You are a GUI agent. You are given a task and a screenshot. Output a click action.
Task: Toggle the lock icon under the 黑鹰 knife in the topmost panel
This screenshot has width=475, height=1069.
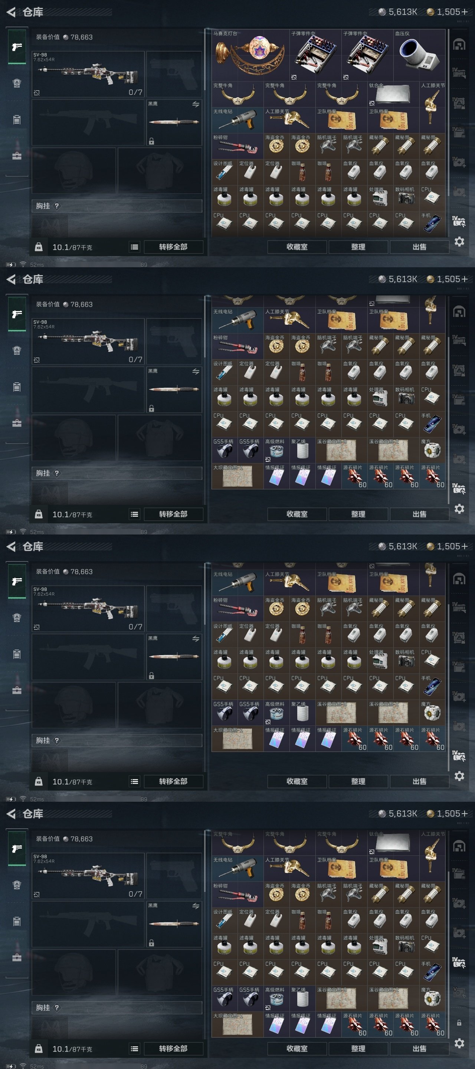(151, 141)
